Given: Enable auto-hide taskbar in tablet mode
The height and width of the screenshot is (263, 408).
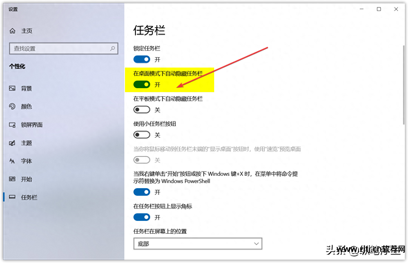Looking at the screenshot, I should (142, 110).
